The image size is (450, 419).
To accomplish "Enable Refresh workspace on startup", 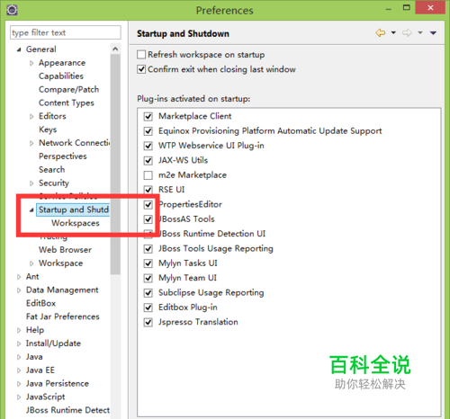I will coord(141,55).
